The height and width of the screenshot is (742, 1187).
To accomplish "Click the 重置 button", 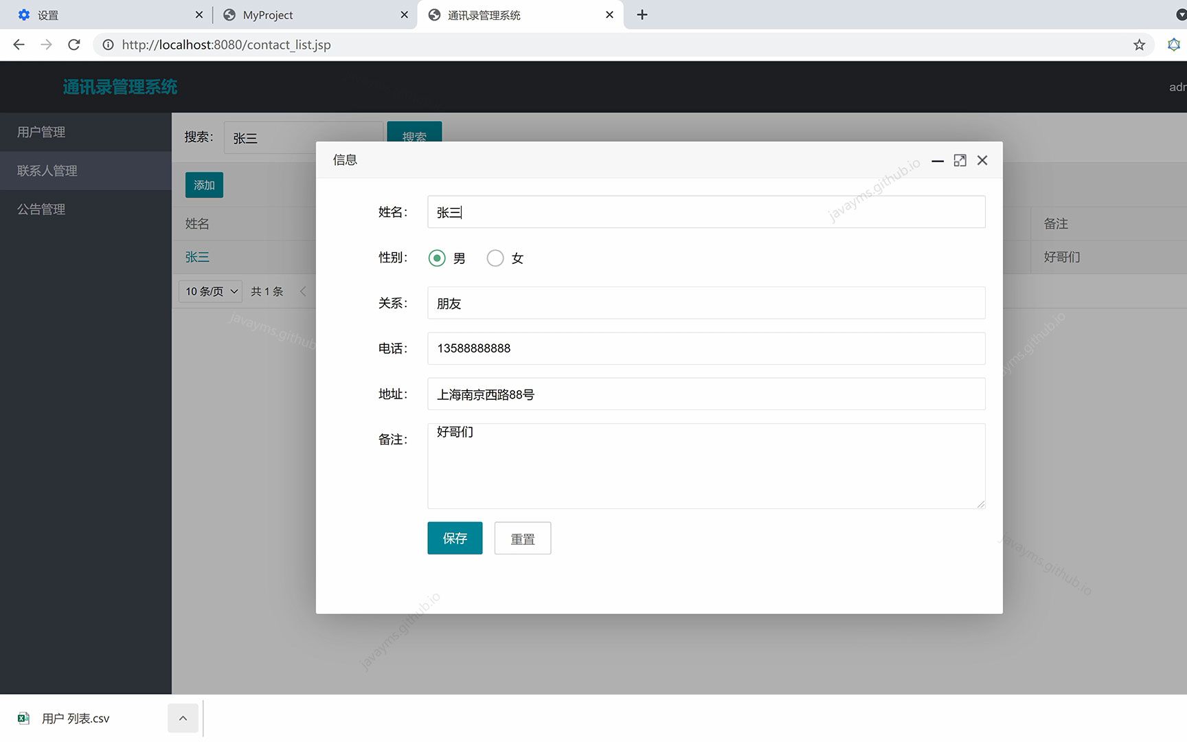I will click(523, 538).
